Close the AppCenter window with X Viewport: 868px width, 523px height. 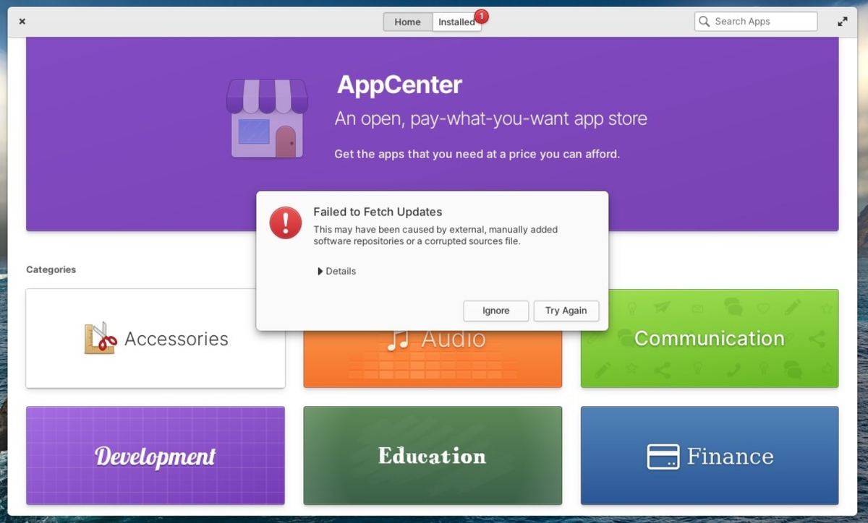pyautogui.click(x=22, y=22)
